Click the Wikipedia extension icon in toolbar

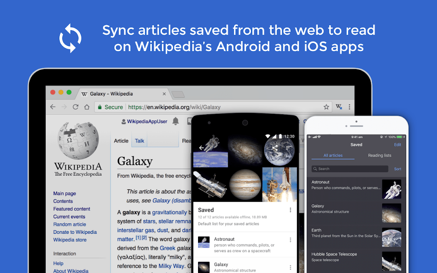(339, 107)
